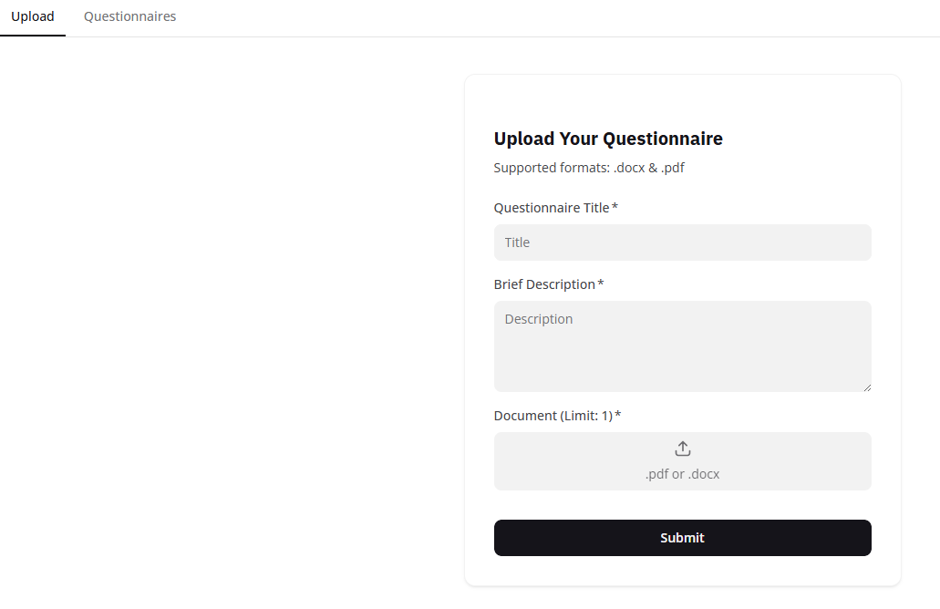
Task: Click the 'Supported formats: .docx & .pdf' text
Action: pyautogui.click(x=589, y=168)
